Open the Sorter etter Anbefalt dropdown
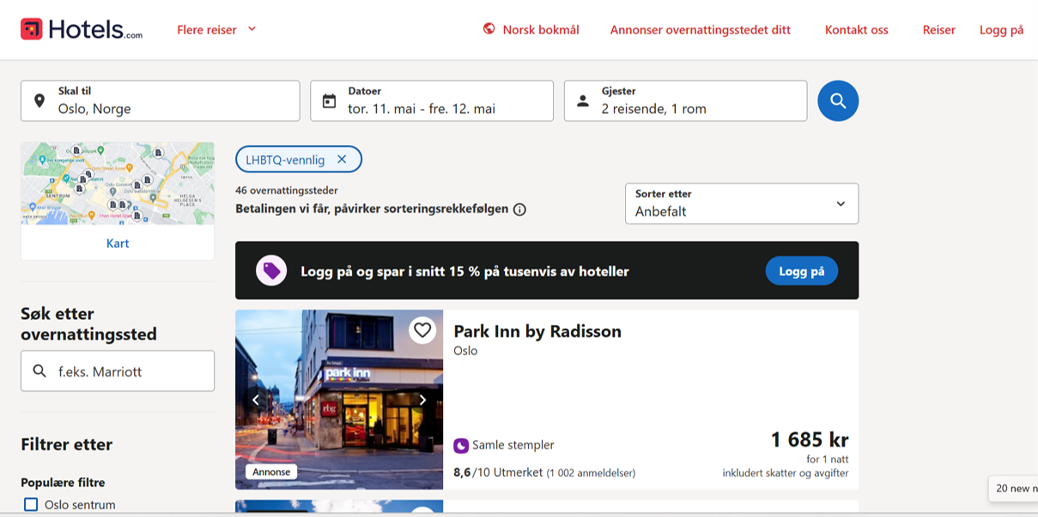Viewport: 1038px width, 517px height. pyautogui.click(x=742, y=204)
